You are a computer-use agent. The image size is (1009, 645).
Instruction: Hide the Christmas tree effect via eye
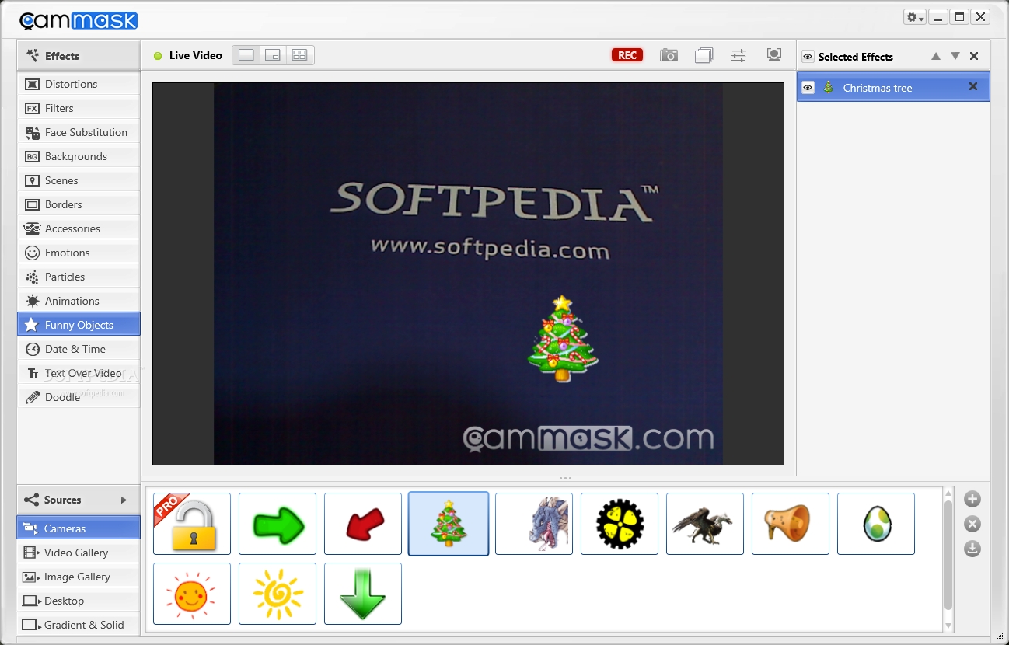point(808,88)
